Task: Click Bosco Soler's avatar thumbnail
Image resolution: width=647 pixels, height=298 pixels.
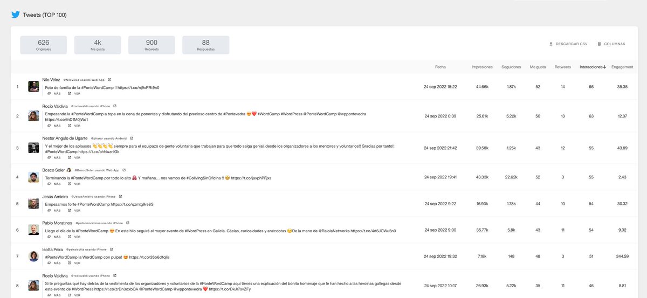Action: (33, 177)
